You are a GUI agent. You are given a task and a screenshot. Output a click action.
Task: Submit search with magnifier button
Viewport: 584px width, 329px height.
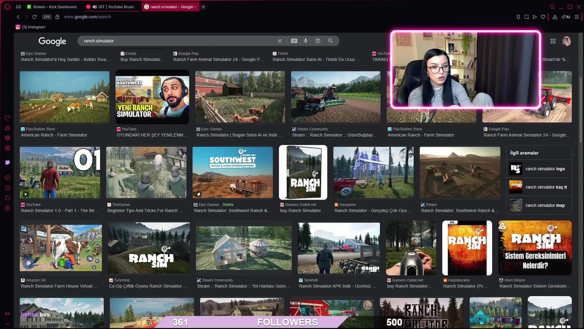(x=330, y=41)
